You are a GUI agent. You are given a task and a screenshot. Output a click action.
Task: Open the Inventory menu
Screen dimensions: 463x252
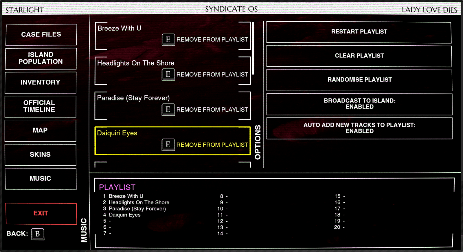tap(41, 83)
